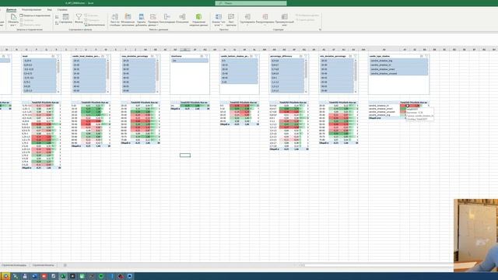Screen dimensions: 498x280
Task: Click What-If Analysis (Анализ что если)
Action: (x=218, y=20)
